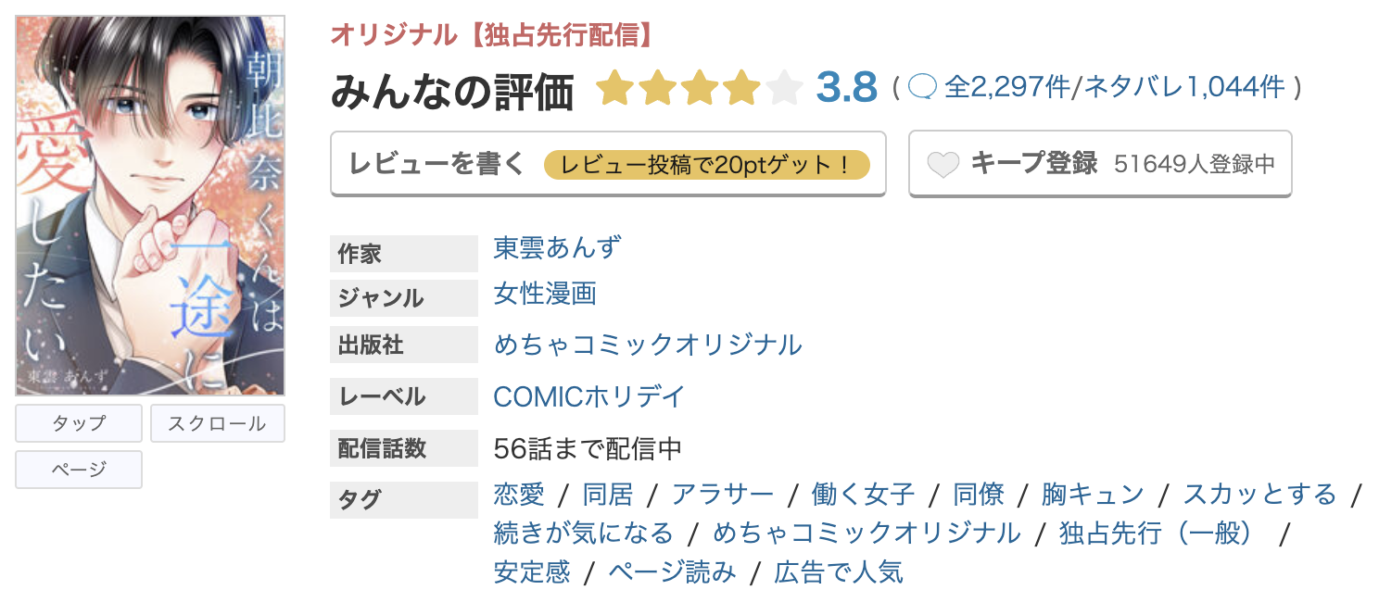Select the ページ reading mode
The width and height of the screenshot is (1379, 615).
[x=79, y=470]
